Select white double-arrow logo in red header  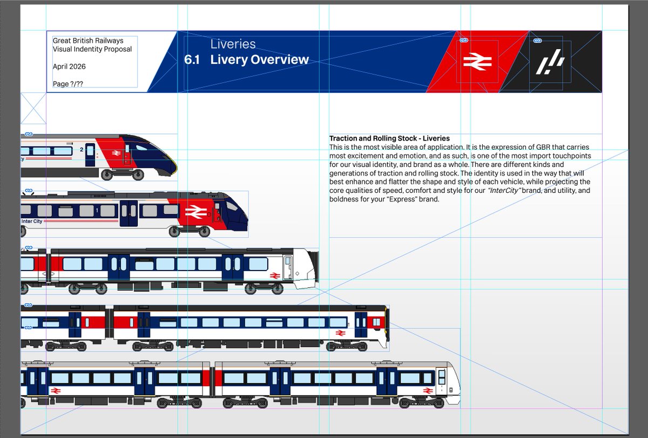click(477, 63)
